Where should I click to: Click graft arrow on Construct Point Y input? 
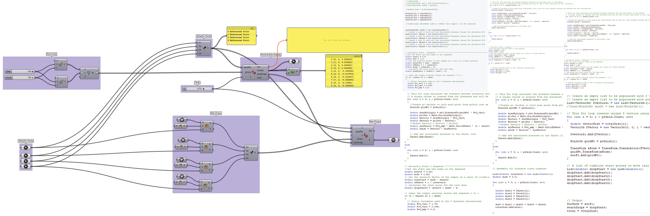[82, 73]
